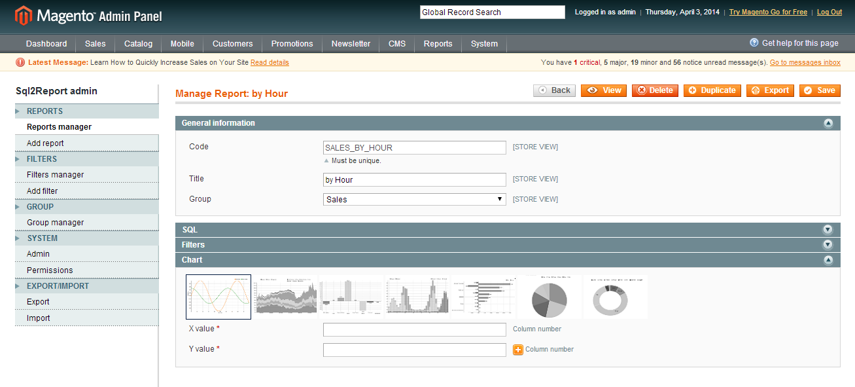Open Add report in sidebar

(87, 143)
